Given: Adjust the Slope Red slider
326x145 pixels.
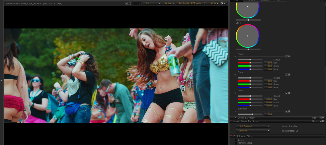Looking at the screenshot, I should (x=250, y=81).
